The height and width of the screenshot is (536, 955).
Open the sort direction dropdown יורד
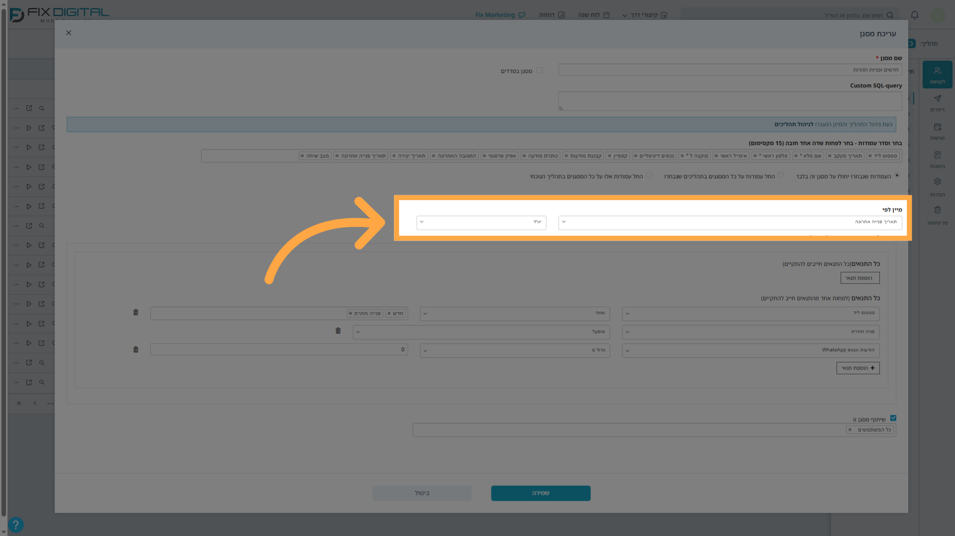(481, 222)
